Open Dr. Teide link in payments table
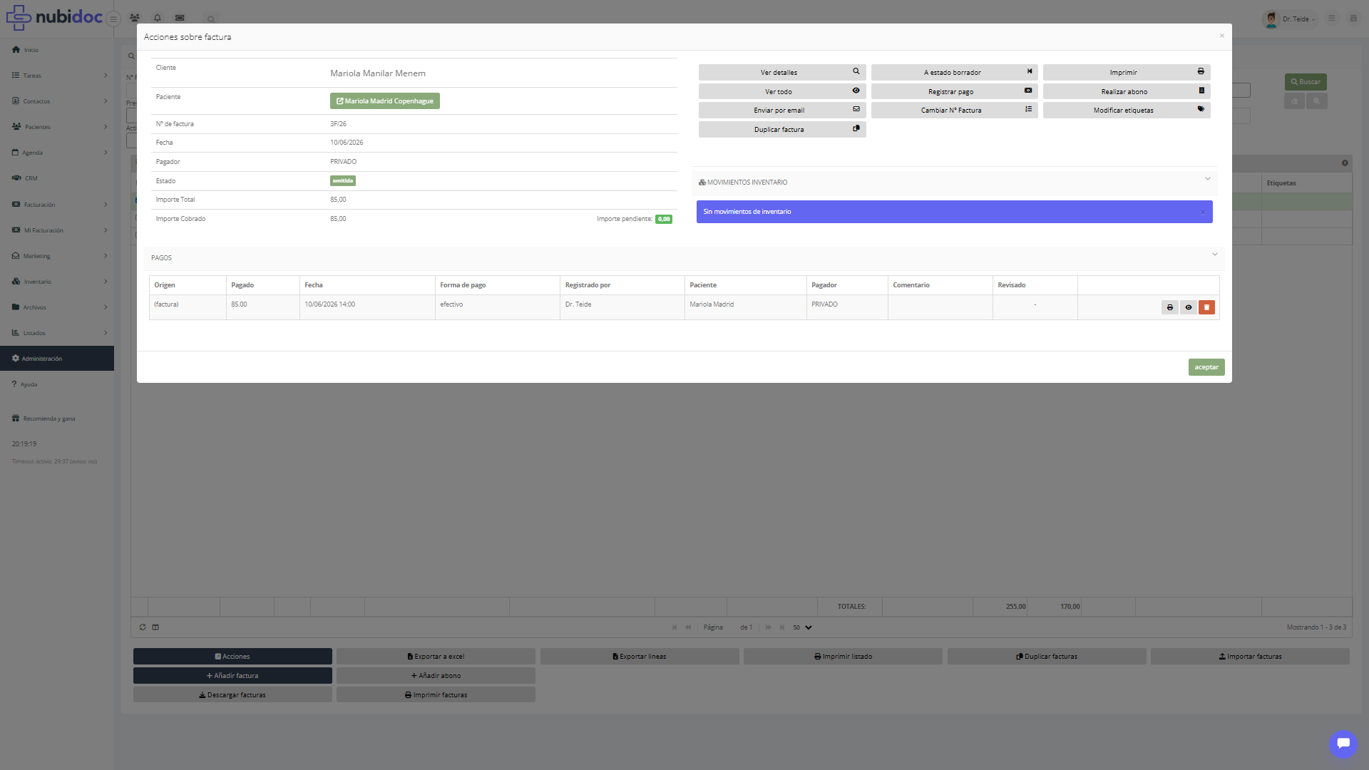The height and width of the screenshot is (770, 1369). coord(578,304)
